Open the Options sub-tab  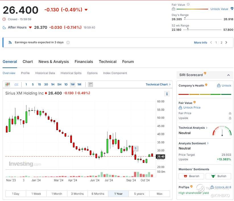pyautogui.click(x=92, y=73)
